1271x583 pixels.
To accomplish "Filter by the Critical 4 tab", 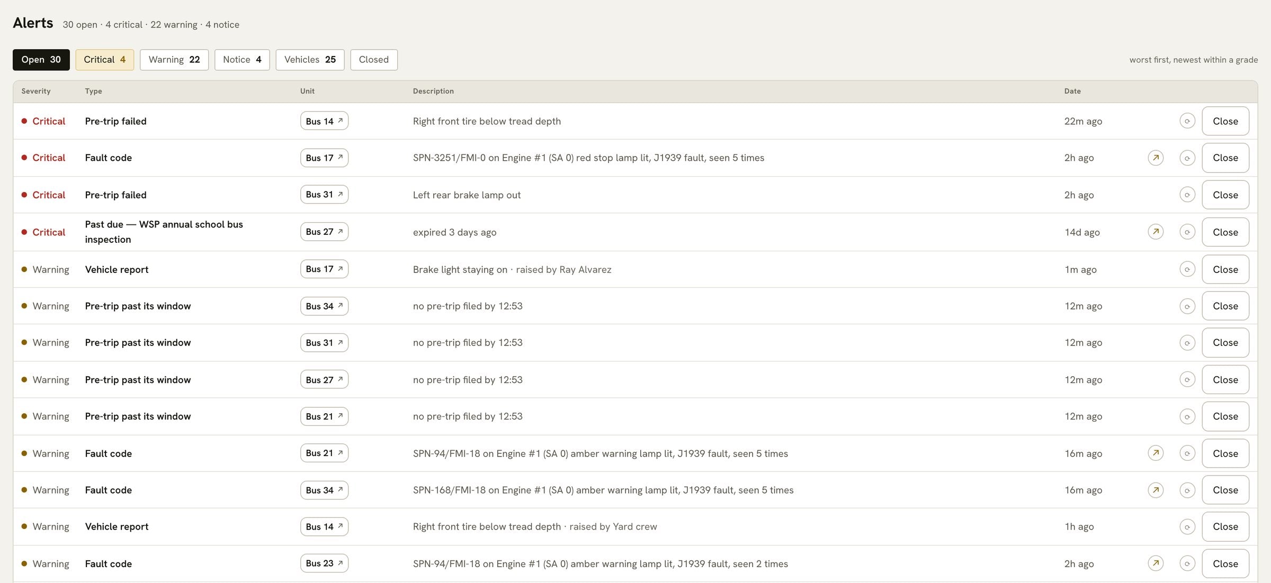I will tap(104, 60).
